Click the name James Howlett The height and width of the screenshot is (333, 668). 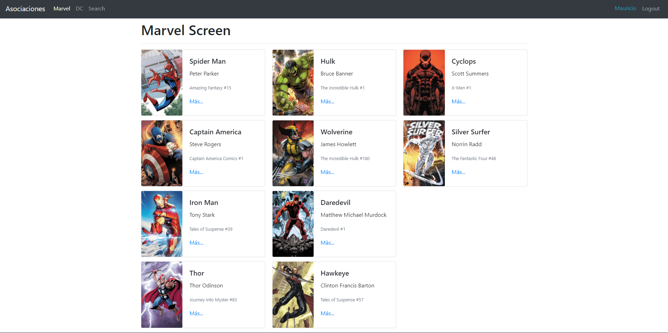(338, 144)
